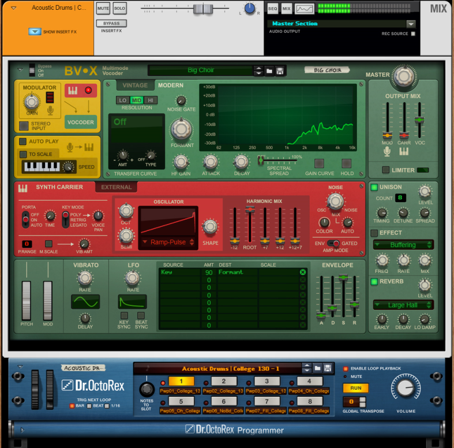Toggle ENABLE LOOP PLAYBACK
This screenshot has width=454, height=448.
pos(345,368)
